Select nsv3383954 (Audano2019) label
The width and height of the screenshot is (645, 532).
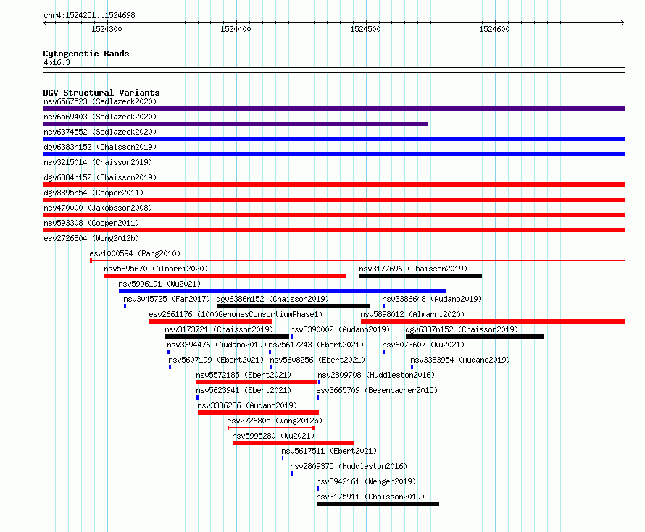click(460, 360)
